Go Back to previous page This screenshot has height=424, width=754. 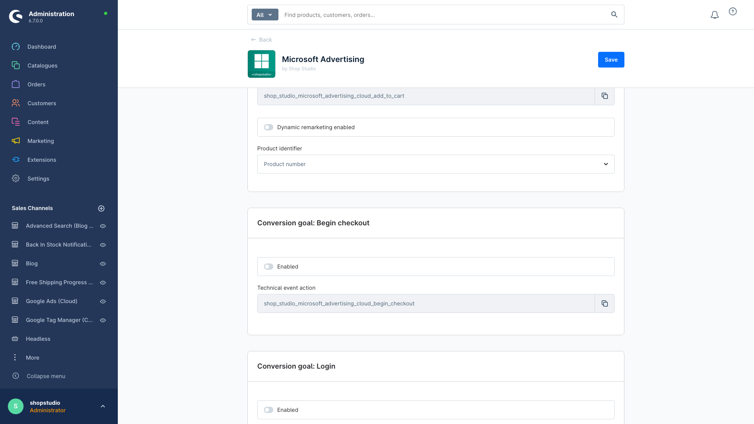click(262, 40)
